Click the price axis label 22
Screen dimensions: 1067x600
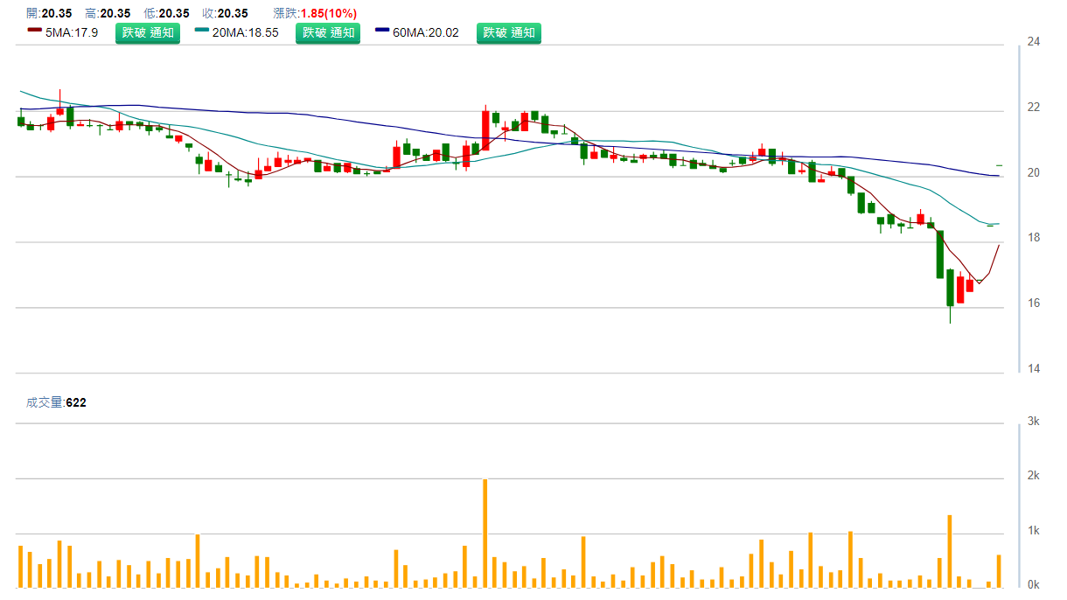click(1034, 108)
